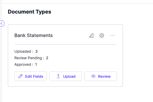153x102 pixels.
Task: Click the eye icon beside Review
Action: [x=93, y=76]
